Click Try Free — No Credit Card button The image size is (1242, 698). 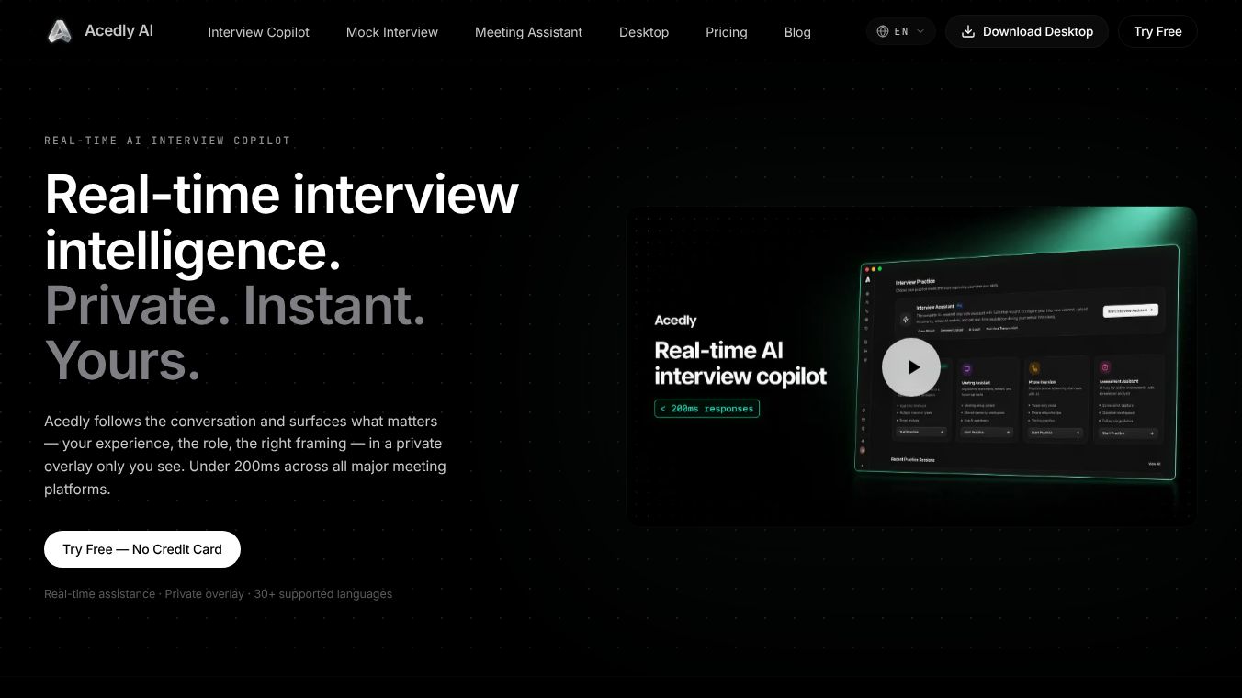(x=142, y=549)
